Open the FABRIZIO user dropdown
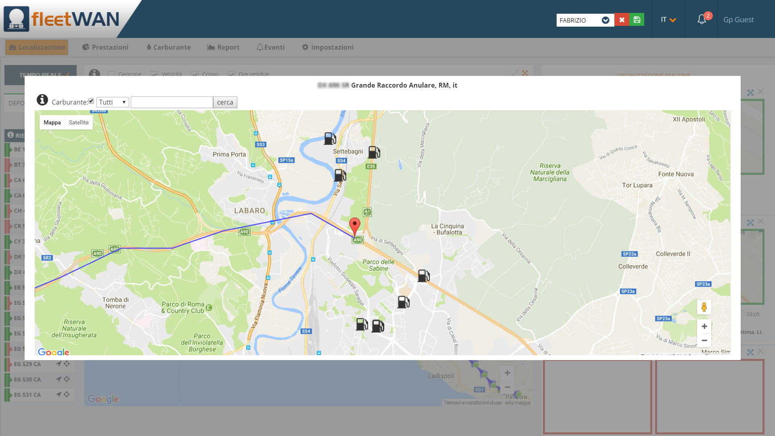Screen dimensions: 775x436 (x=585, y=20)
